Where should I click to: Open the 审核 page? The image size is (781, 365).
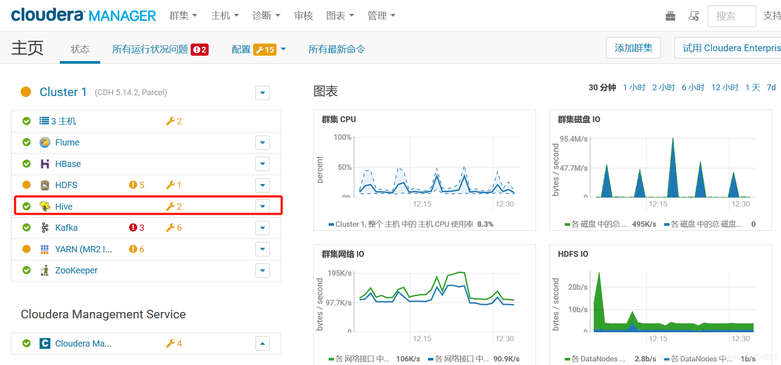303,16
